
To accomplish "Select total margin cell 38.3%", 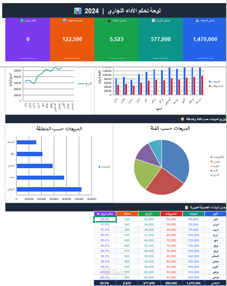I will 105,283.
